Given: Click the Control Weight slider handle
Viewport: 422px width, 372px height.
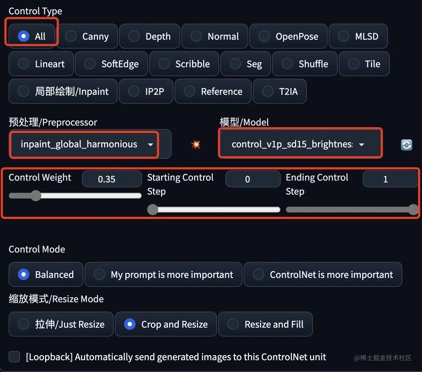Looking at the screenshot, I should pos(35,196).
